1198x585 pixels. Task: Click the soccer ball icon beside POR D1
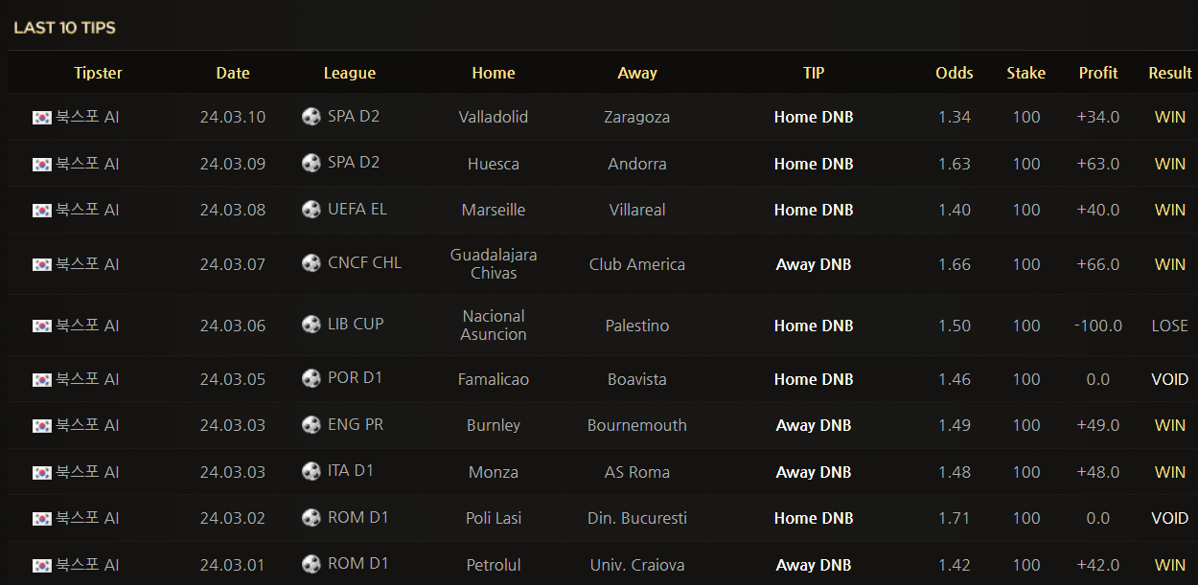point(311,378)
